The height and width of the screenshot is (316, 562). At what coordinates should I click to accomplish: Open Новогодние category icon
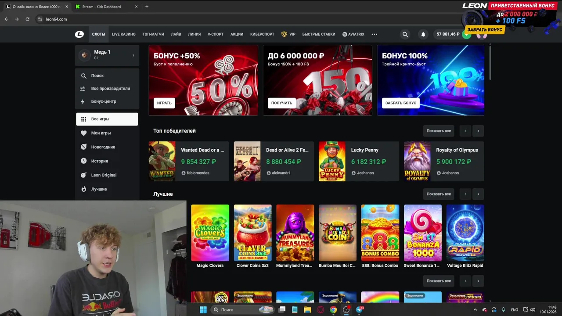click(x=83, y=147)
